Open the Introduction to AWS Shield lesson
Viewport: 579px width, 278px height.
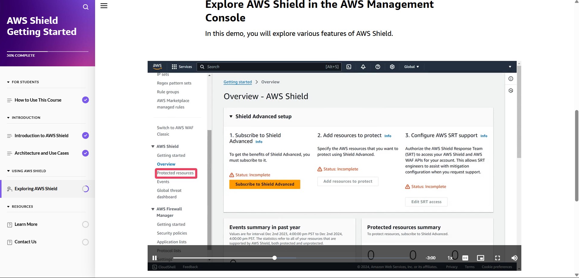(41, 136)
